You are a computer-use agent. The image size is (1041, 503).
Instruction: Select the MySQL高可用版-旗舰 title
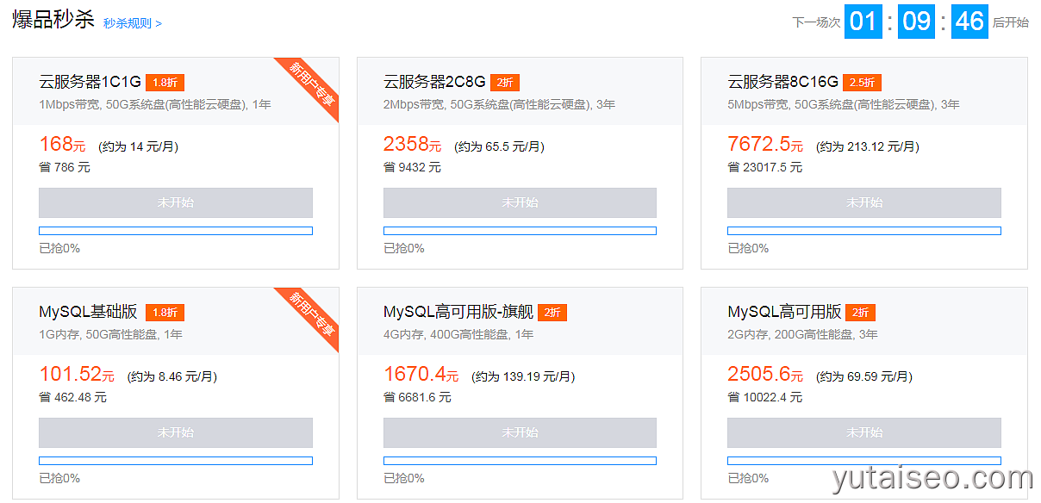[458, 312]
